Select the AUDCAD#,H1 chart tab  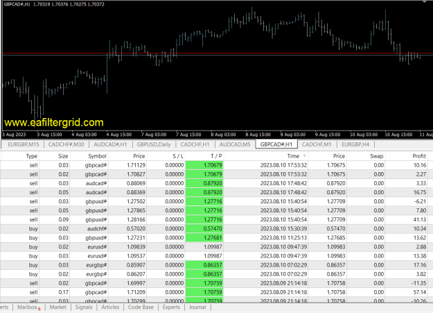110,144
